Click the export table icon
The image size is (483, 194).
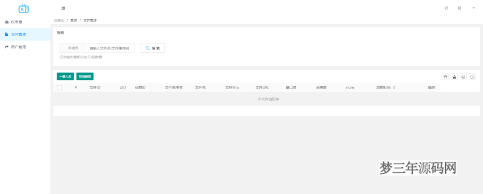pos(454,77)
